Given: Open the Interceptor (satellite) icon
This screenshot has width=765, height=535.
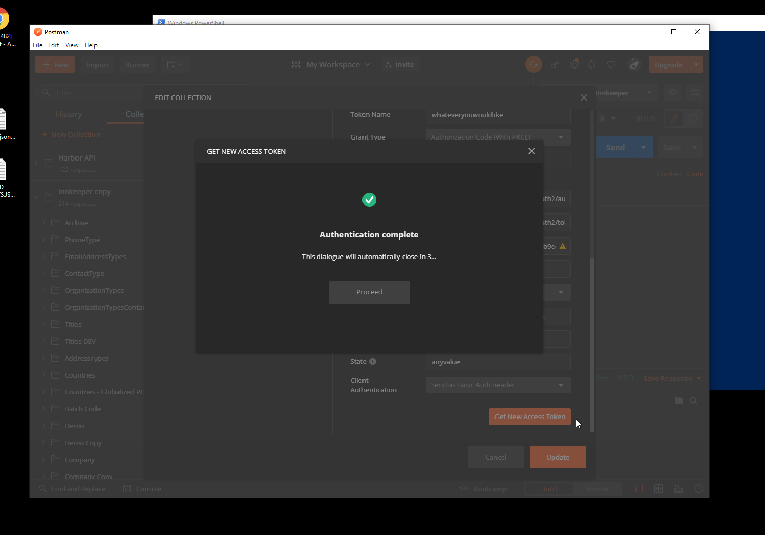Looking at the screenshot, I should click(x=554, y=64).
